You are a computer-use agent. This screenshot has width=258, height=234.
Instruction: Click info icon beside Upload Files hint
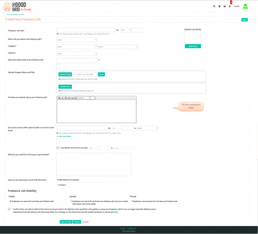point(59,91)
